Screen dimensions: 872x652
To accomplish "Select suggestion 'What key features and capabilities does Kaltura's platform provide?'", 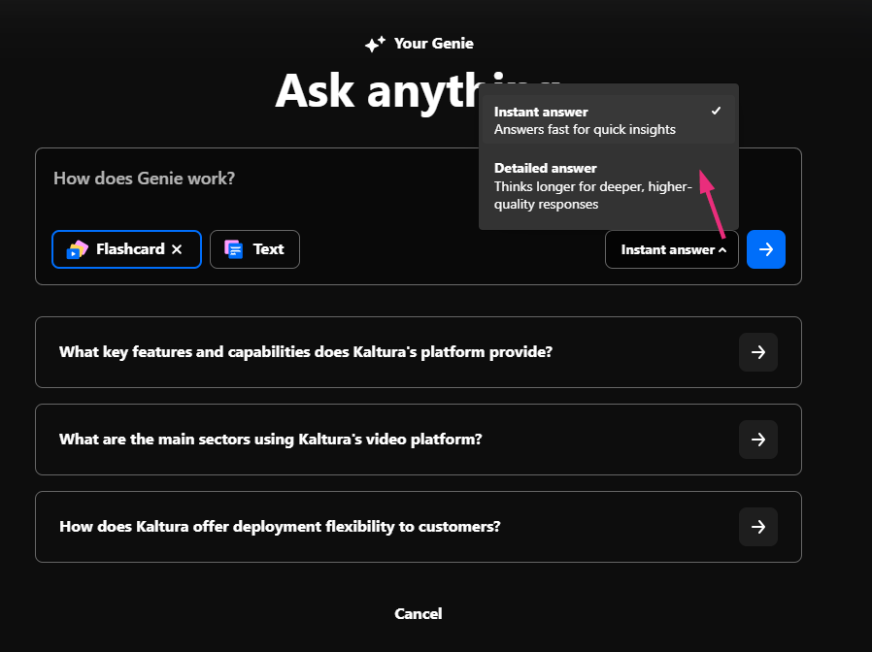I will [419, 352].
